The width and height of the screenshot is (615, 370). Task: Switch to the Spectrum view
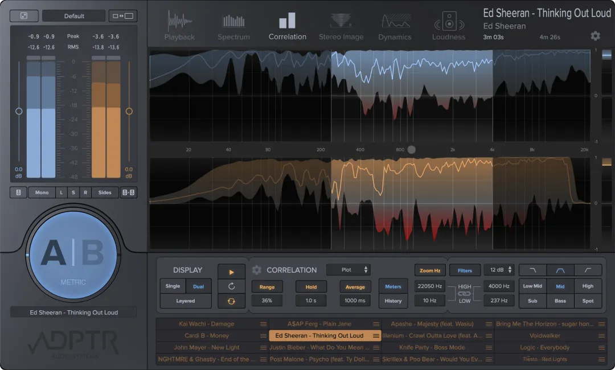(x=234, y=26)
